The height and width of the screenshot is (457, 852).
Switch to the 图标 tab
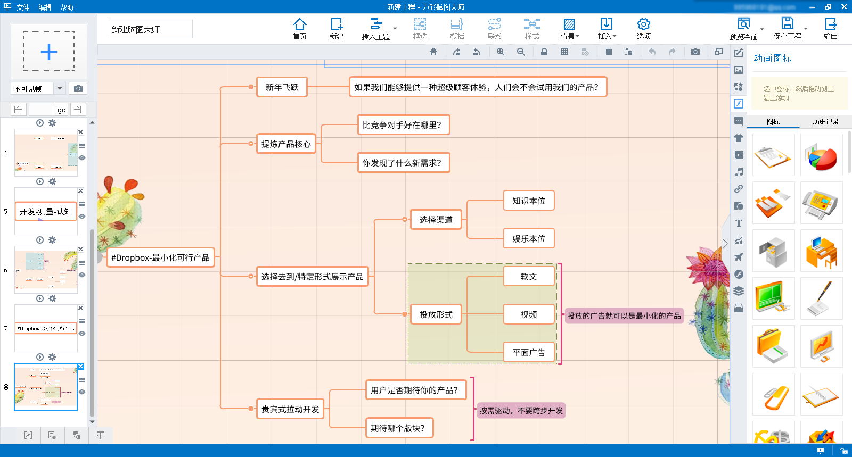click(773, 122)
